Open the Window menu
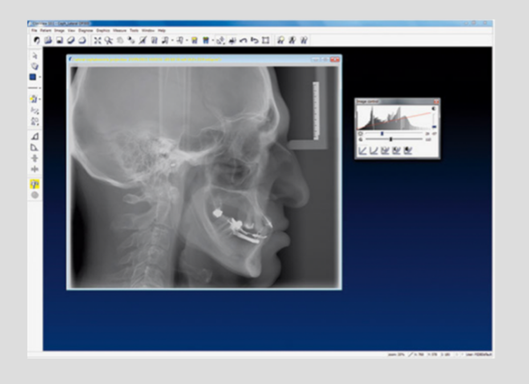Image resolution: width=529 pixels, height=384 pixels. (148, 31)
